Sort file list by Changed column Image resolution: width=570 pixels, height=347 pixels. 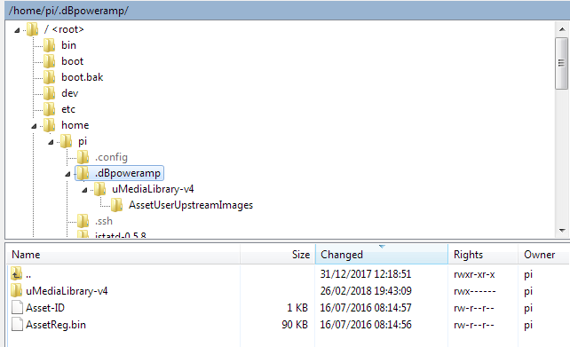[x=382, y=255]
